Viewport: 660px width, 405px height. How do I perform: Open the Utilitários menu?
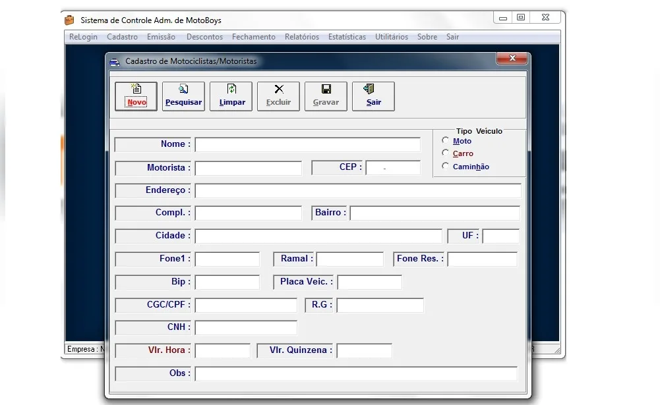pos(392,37)
